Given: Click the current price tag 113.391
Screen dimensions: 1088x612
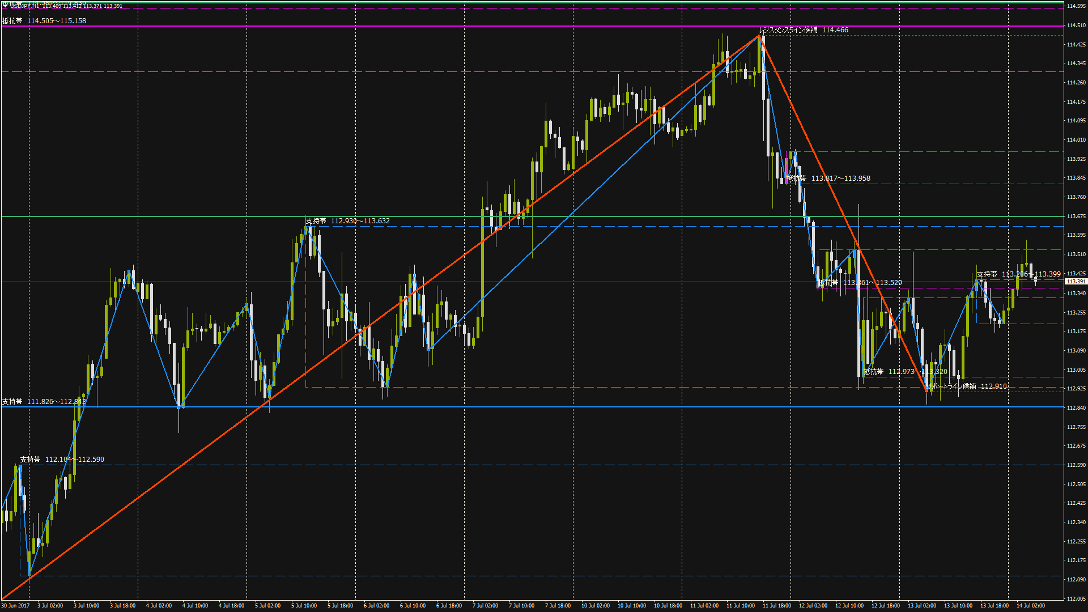Looking at the screenshot, I should point(1076,282).
